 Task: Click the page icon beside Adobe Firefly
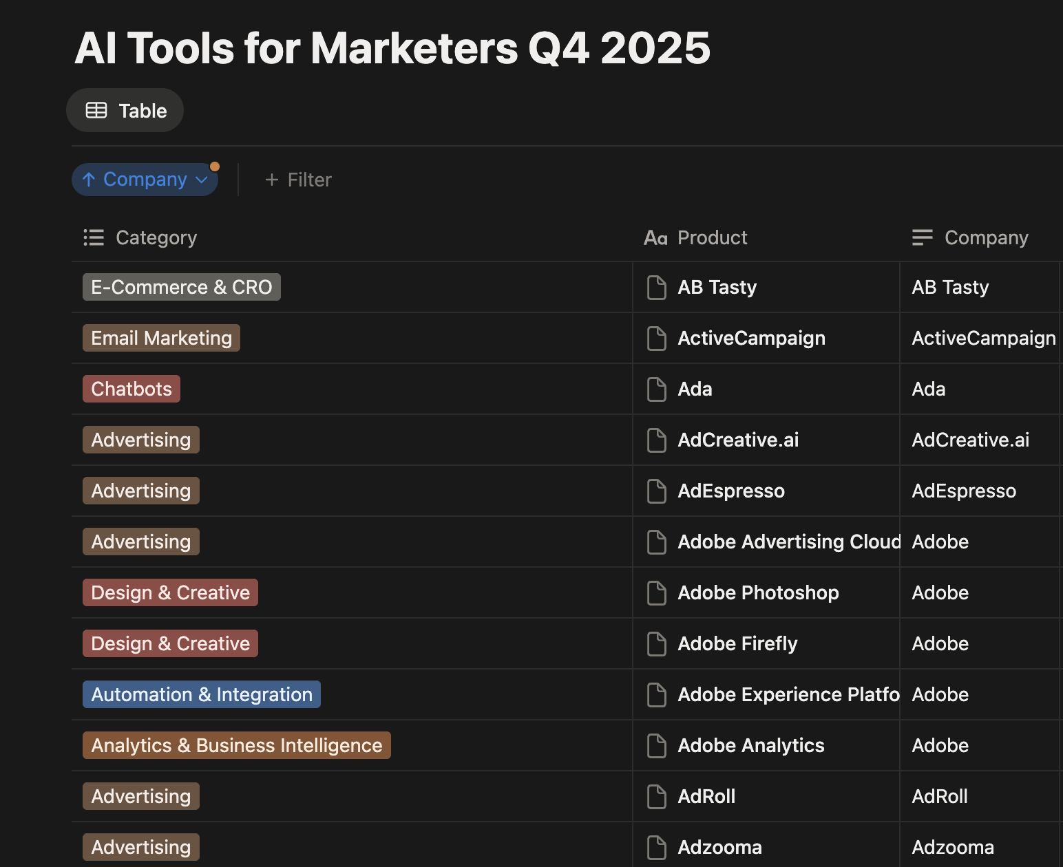tap(655, 644)
